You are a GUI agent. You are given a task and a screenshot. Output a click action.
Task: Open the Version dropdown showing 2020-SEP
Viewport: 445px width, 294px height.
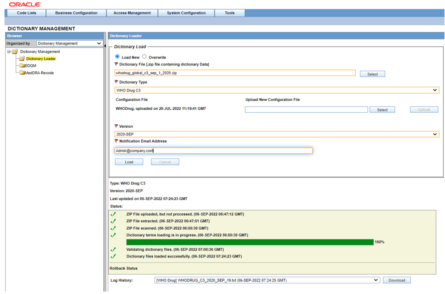(x=436, y=134)
